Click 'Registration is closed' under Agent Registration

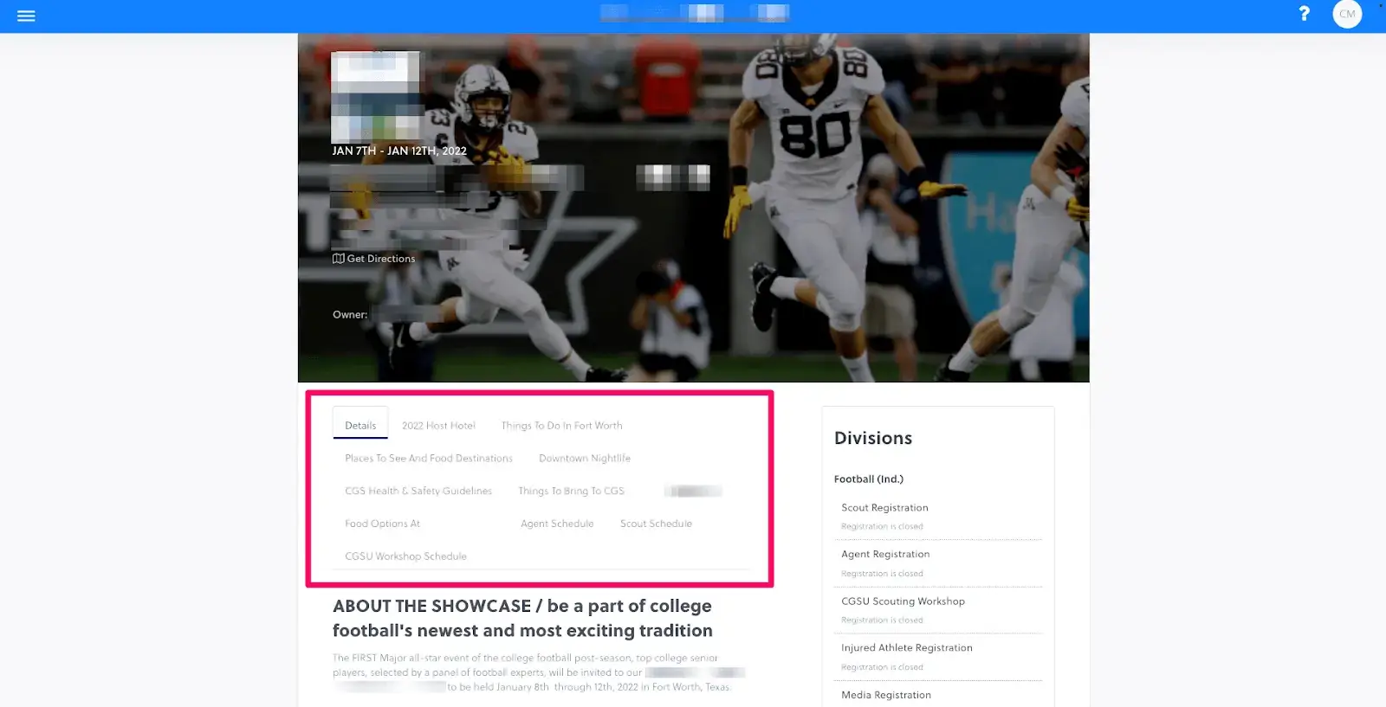(x=882, y=574)
